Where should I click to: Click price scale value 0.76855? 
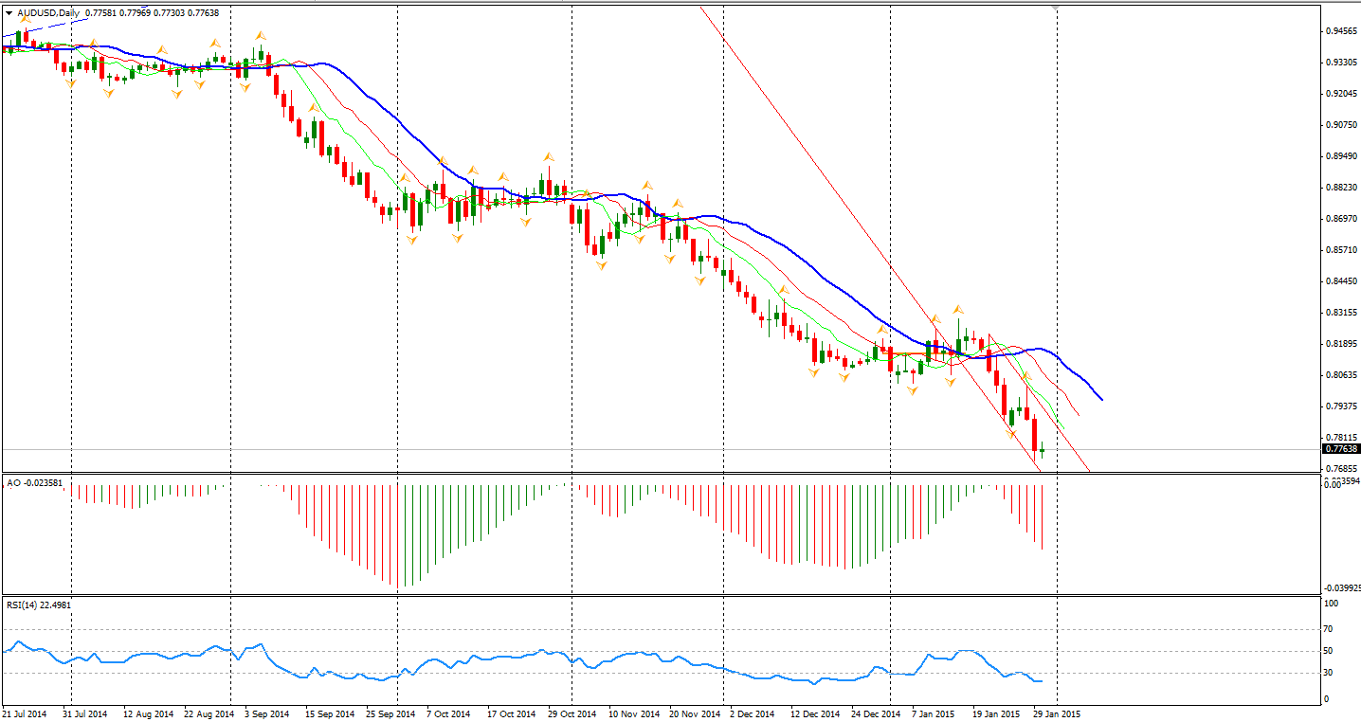click(1340, 469)
